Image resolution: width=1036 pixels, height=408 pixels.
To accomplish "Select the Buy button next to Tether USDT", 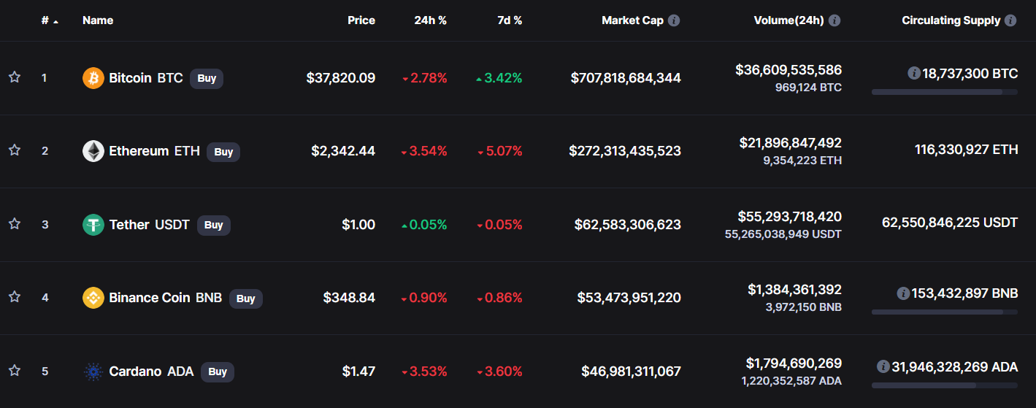I will point(213,225).
